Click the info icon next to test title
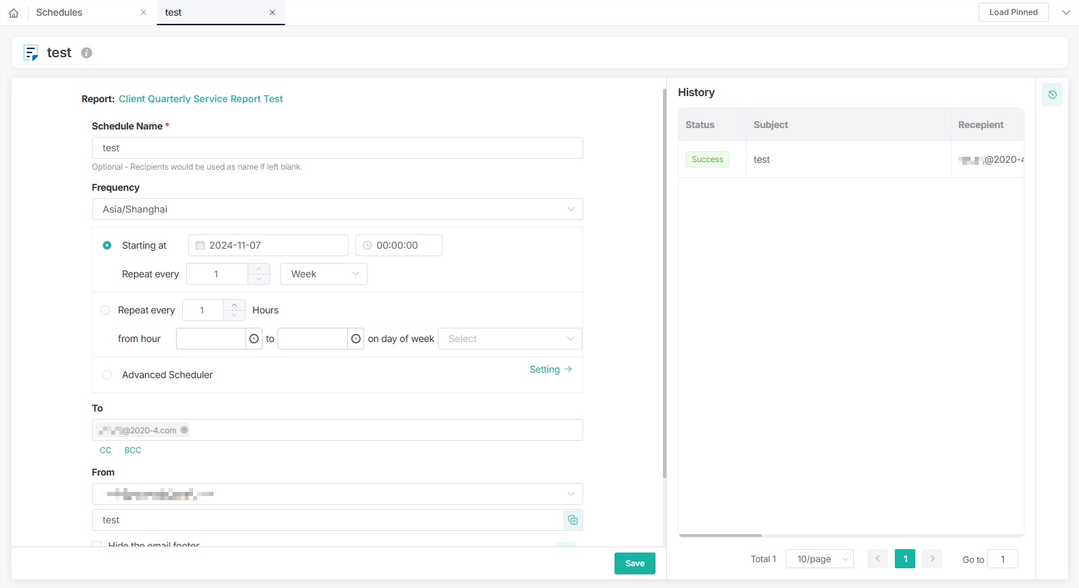1079x588 pixels. click(87, 53)
